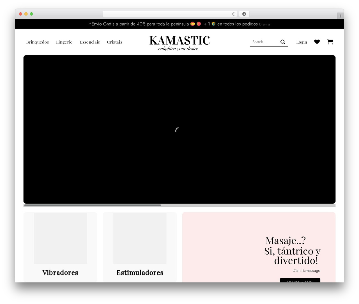Click the browser address bar
Viewport: 359px width, 304px height.
point(170,14)
